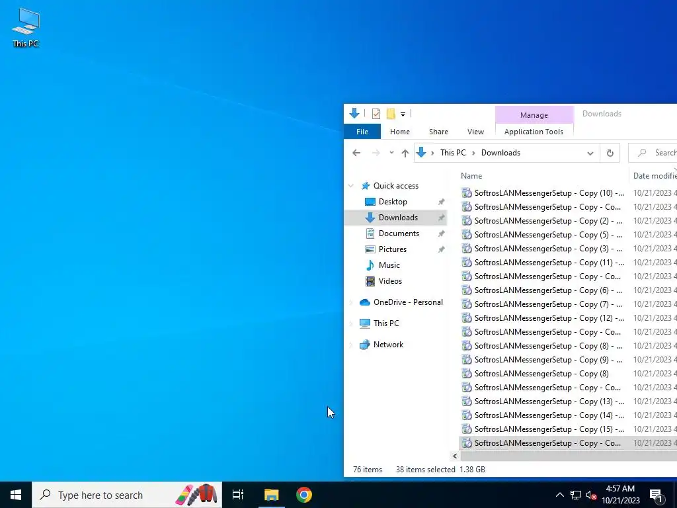677x508 pixels.
Task: Open the recent locations dropdown
Action: click(x=391, y=153)
